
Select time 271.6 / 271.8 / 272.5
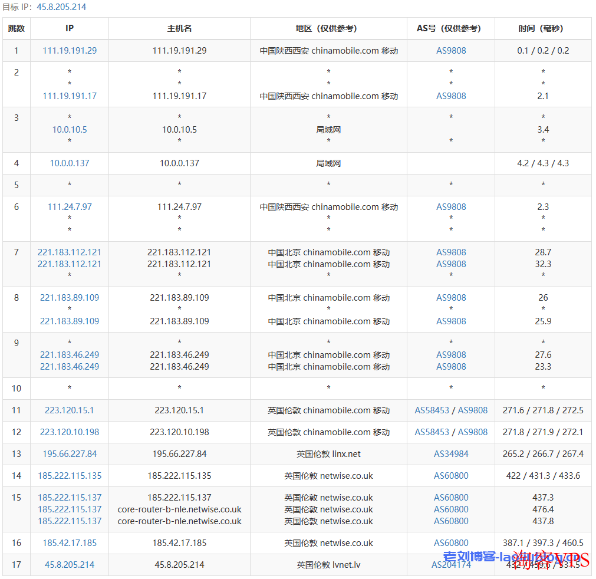click(543, 410)
